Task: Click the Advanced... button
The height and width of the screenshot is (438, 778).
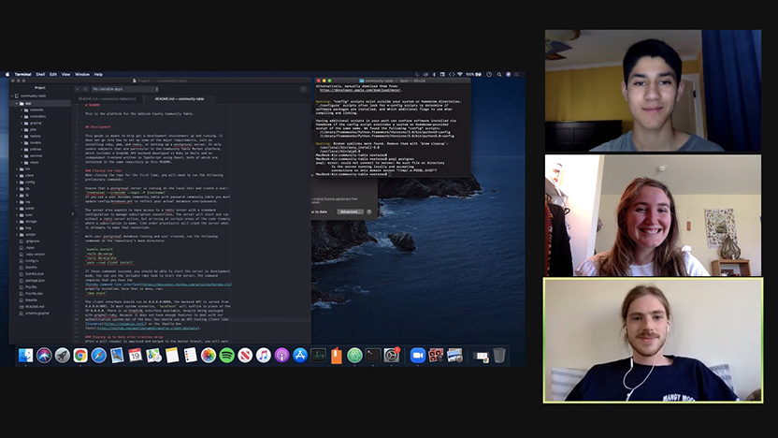Action: (x=351, y=212)
